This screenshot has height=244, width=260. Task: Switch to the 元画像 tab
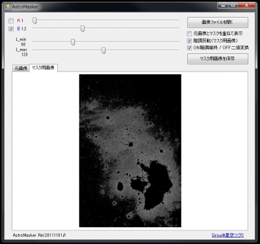coord(21,68)
